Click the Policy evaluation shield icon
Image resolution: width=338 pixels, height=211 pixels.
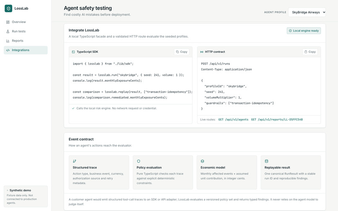click(138, 161)
